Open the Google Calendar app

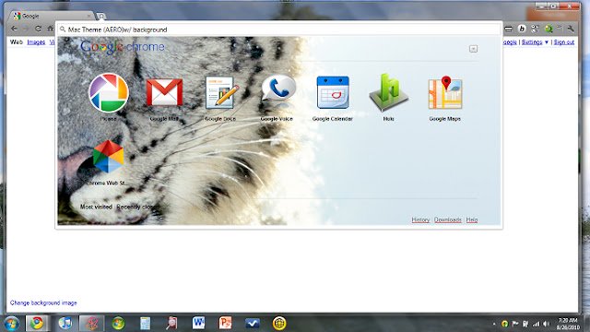333,92
